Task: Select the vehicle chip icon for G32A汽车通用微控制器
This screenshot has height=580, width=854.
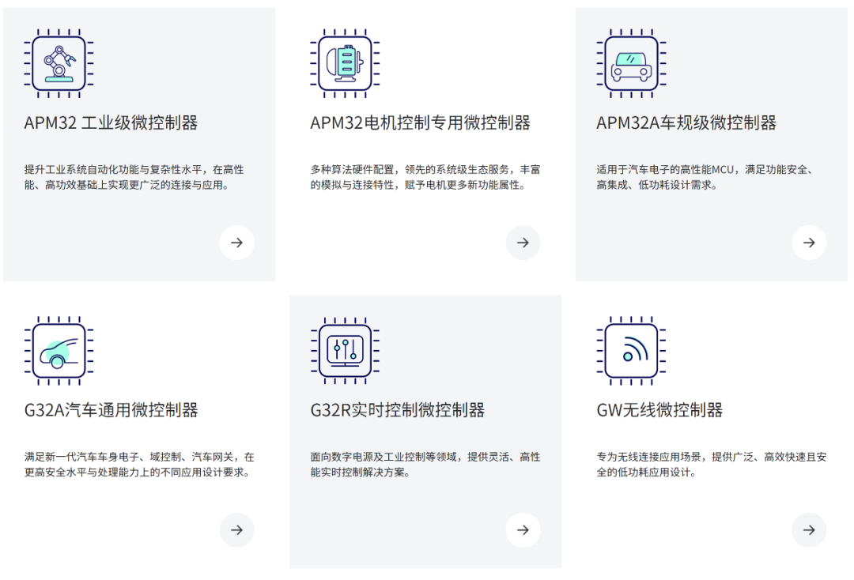Action: 58,351
